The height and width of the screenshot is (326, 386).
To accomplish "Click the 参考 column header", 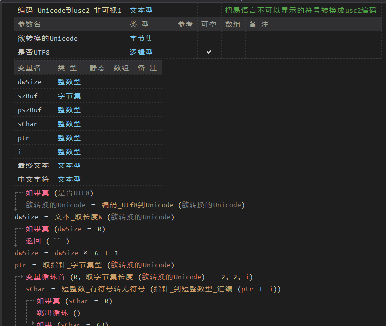I will (x=185, y=24).
